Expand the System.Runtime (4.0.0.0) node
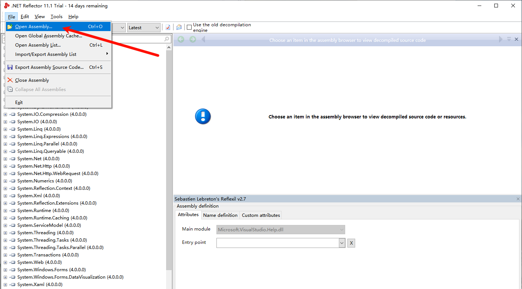This screenshot has height=289, width=522. tap(5, 211)
